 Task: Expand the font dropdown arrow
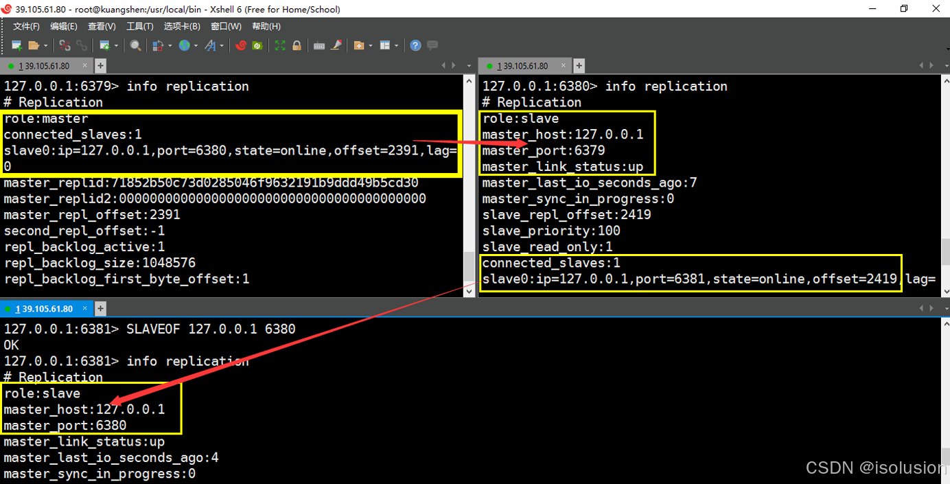coord(222,45)
